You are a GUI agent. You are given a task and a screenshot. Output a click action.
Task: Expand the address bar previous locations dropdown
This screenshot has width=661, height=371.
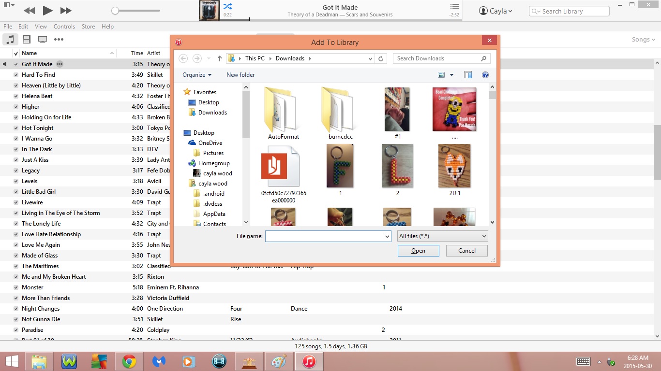tap(371, 58)
